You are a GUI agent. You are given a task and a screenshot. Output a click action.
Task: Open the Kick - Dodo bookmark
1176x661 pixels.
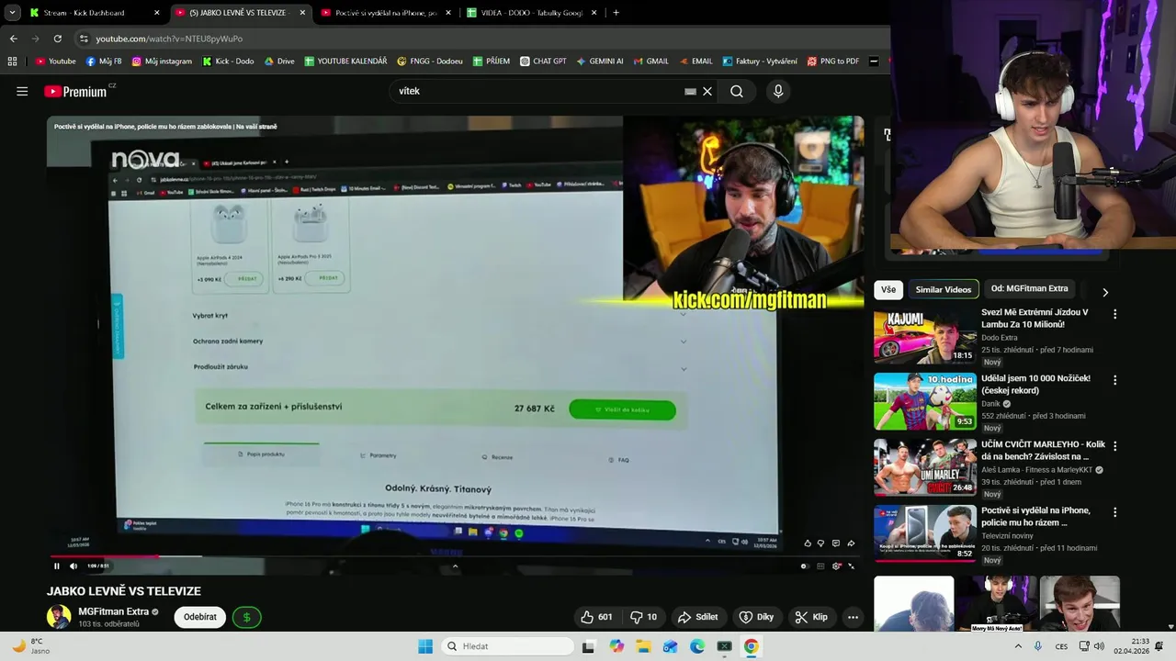click(x=228, y=62)
